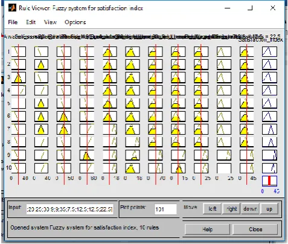Screen dimensions: 288x244
Task: Click rule 9's fourth input yellow membership plot
Action: click(87, 155)
